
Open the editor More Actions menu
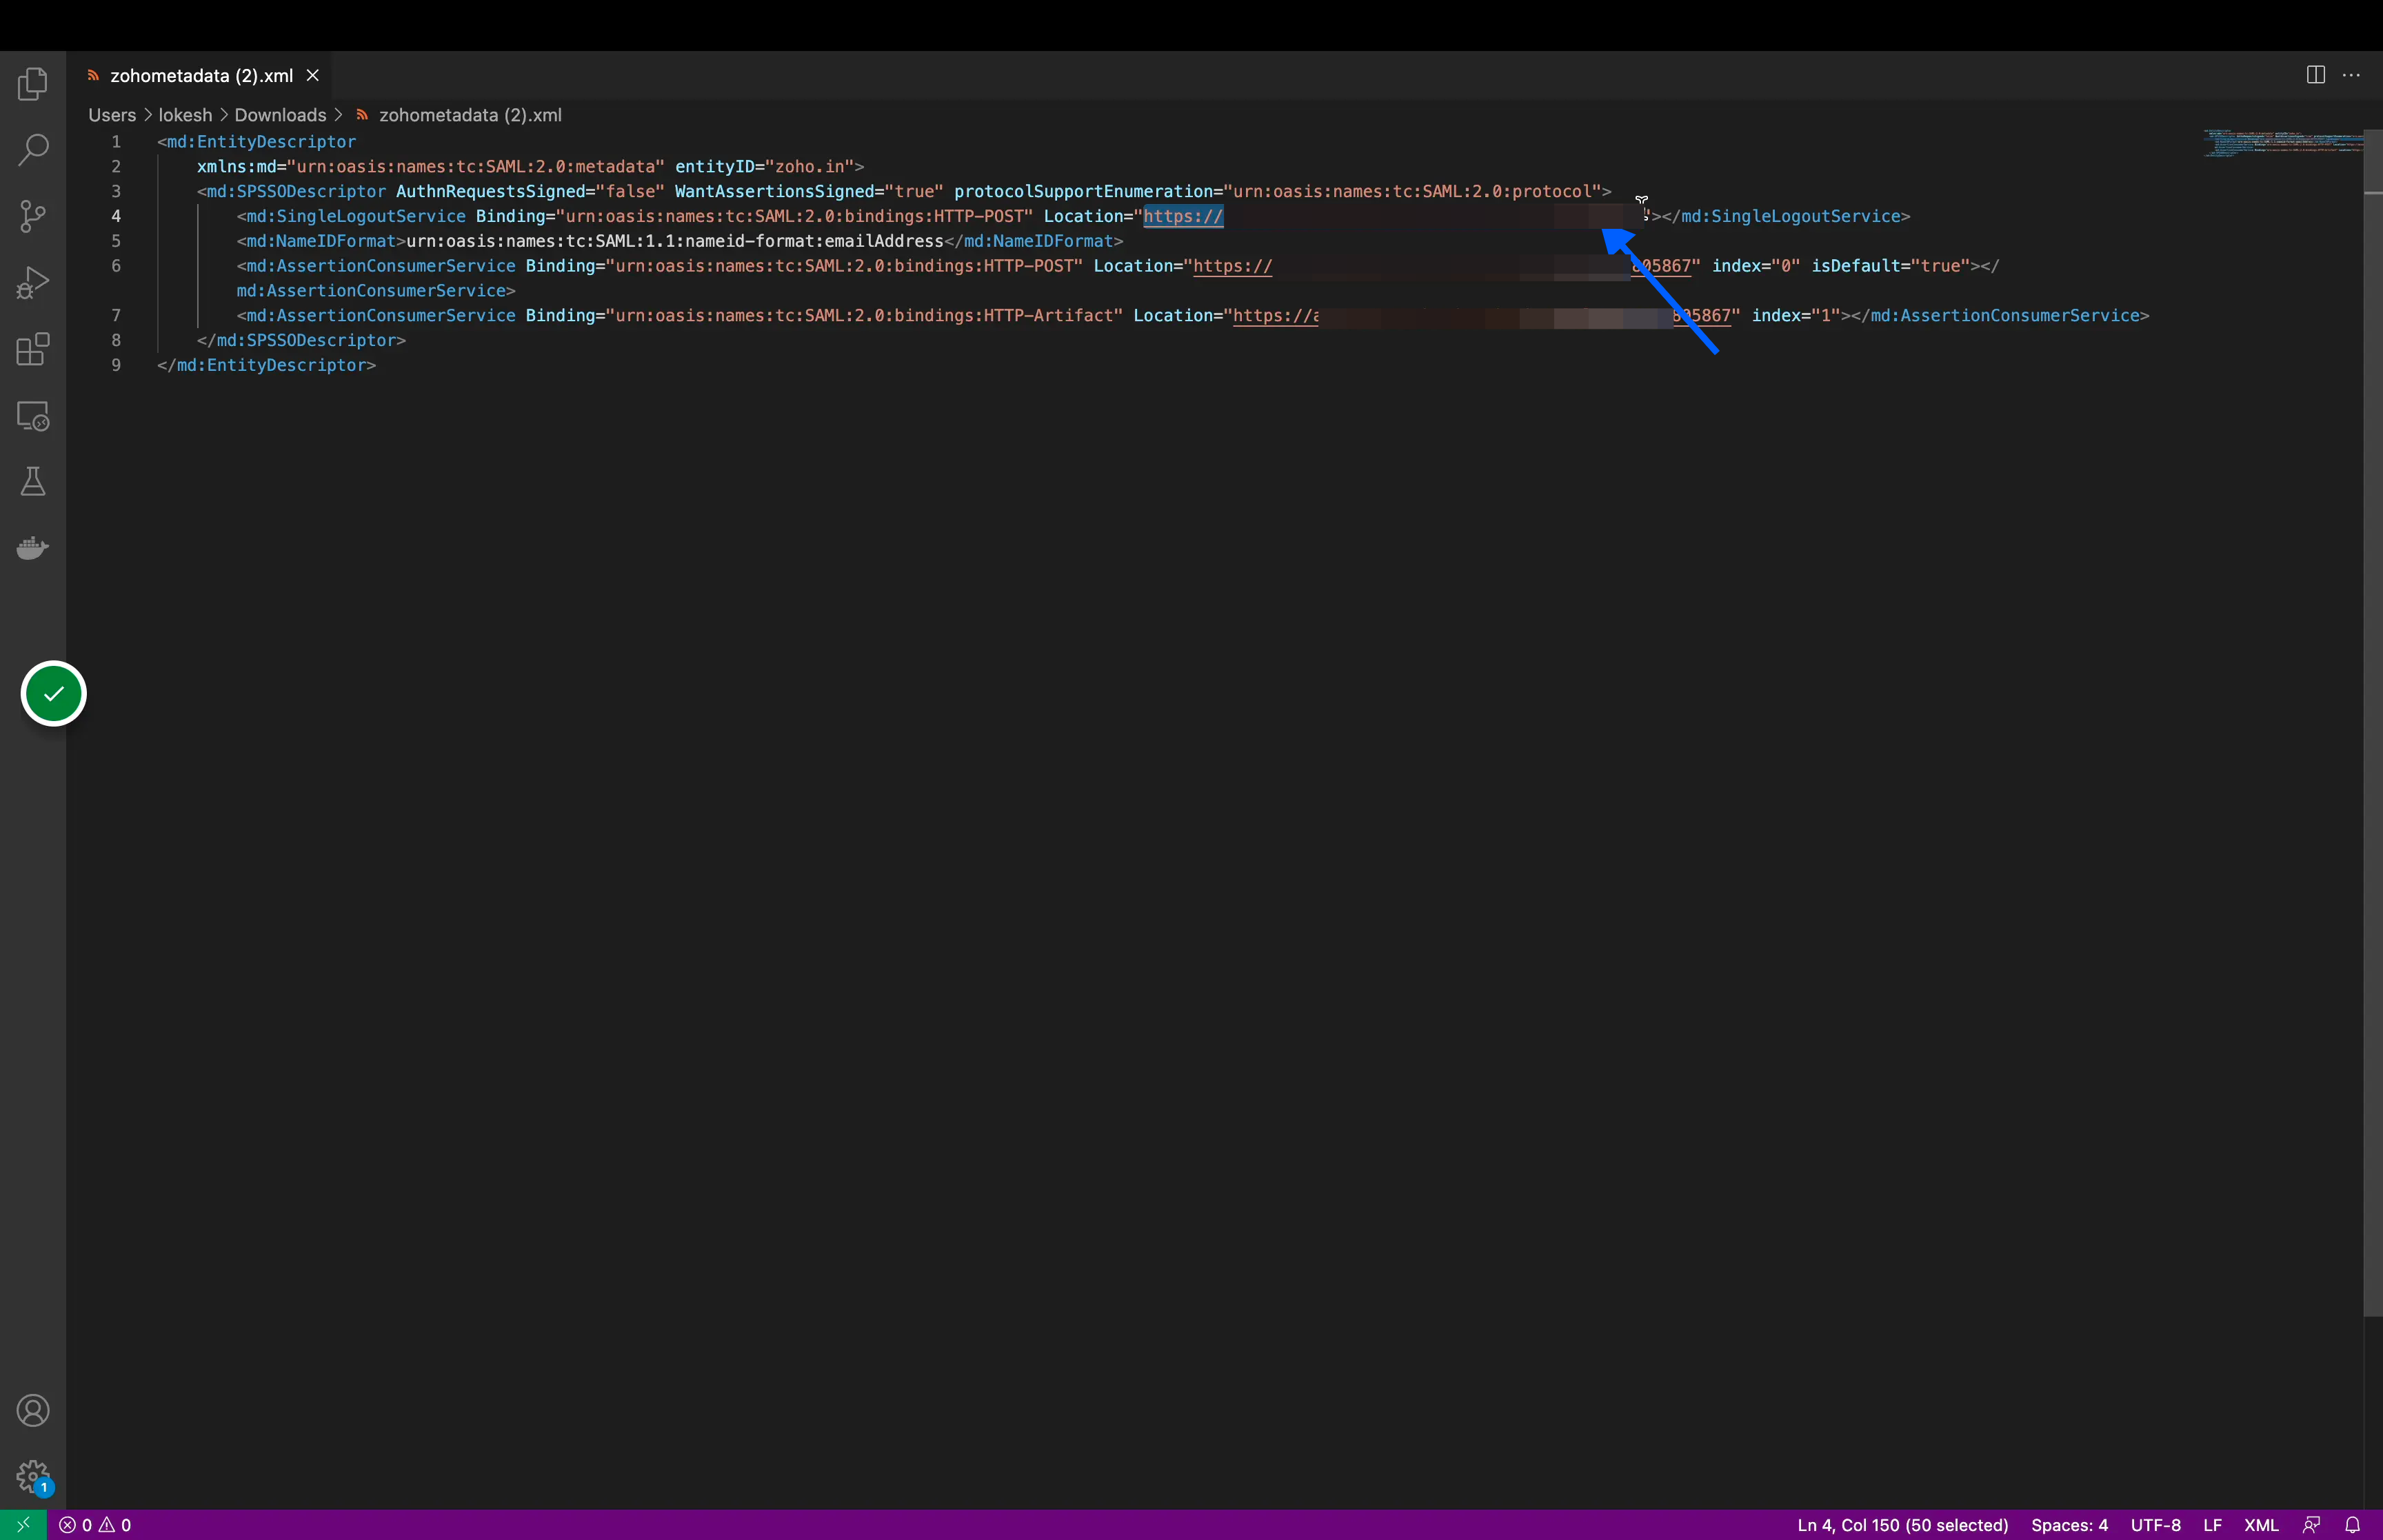coord(2351,75)
